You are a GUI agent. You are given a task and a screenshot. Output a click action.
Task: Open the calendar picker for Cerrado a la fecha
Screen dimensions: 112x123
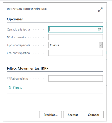pyautogui.click(x=99, y=29)
